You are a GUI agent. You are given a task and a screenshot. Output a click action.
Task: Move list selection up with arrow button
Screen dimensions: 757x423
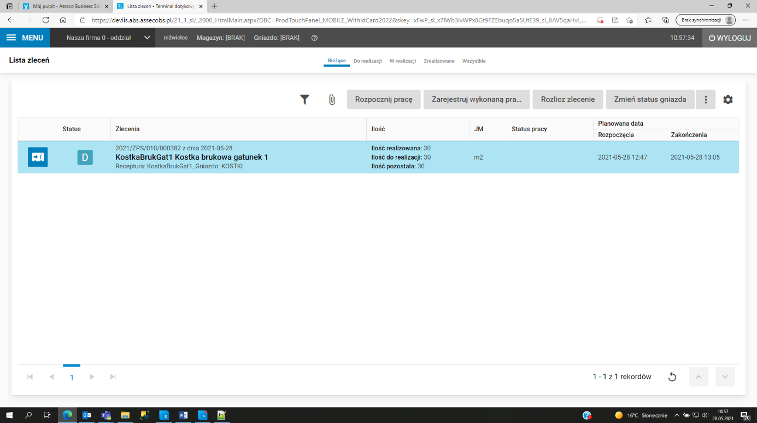click(699, 377)
